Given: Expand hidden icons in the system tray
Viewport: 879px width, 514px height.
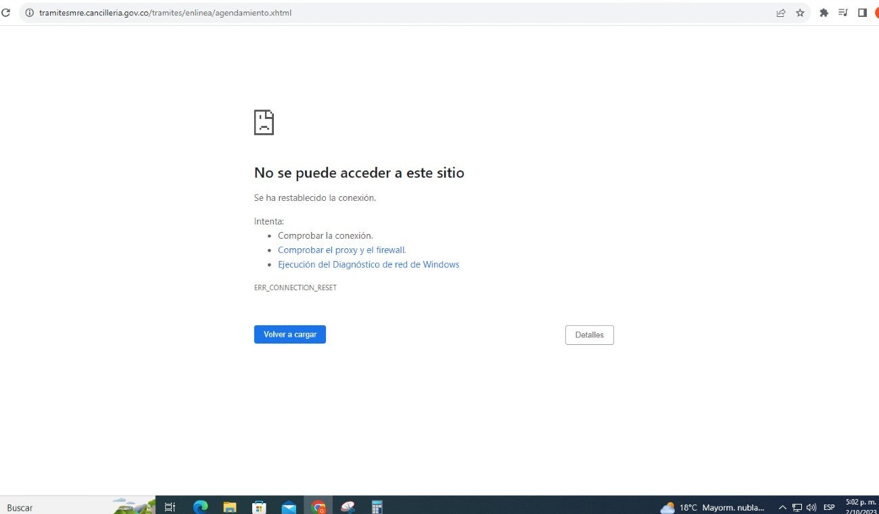Looking at the screenshot, I should tap(782, 507).
